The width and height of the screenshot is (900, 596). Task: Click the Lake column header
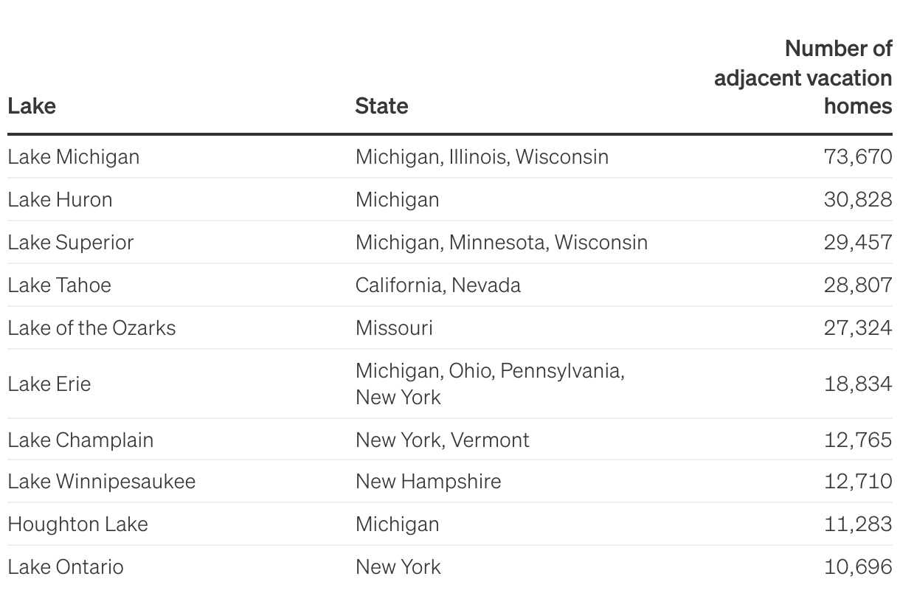pyautogui.click(x=32, y=105)
